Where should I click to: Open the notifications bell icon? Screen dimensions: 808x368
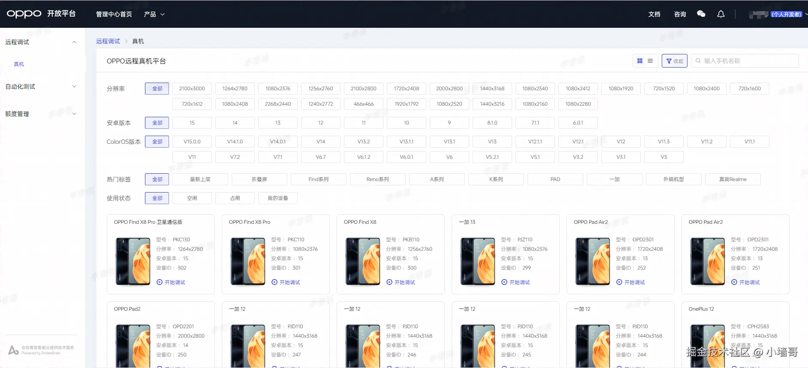tap(721, 14)
